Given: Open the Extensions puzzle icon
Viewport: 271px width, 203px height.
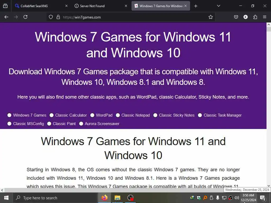Looking at the screenshot, I should 255,17.
